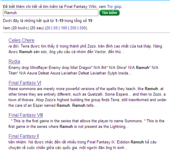Open the Final Fantasy II result
The height and width of the screenshot is (151, 170).
coord(24,136)
